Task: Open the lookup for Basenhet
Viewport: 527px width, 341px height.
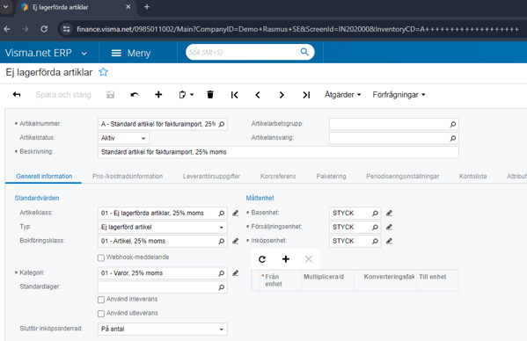Action: (x=375, y=213)
